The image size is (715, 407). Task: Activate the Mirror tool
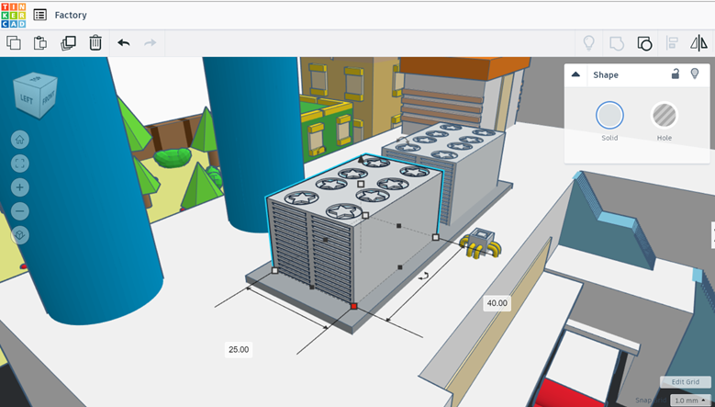point(699,43)
